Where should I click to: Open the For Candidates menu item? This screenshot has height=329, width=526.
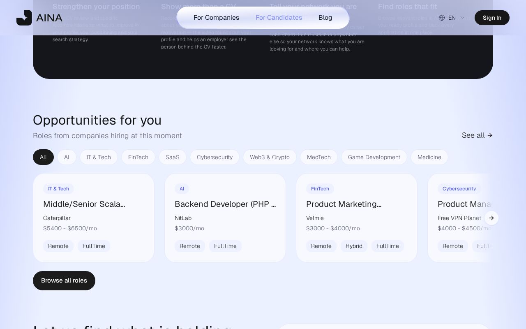tap(279, 18)
